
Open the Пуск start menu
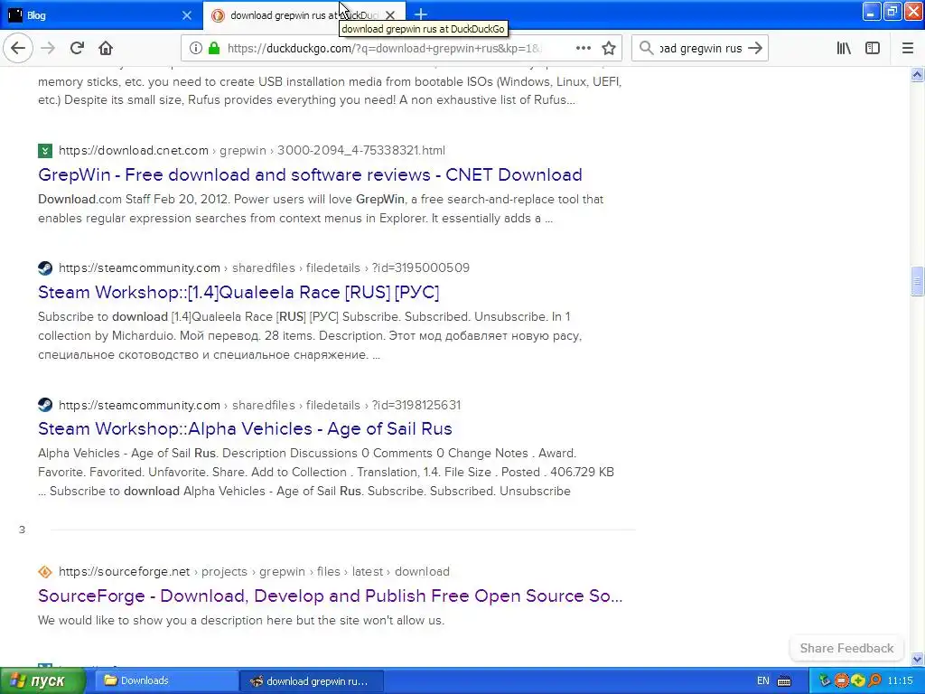[x=42, y=681]
